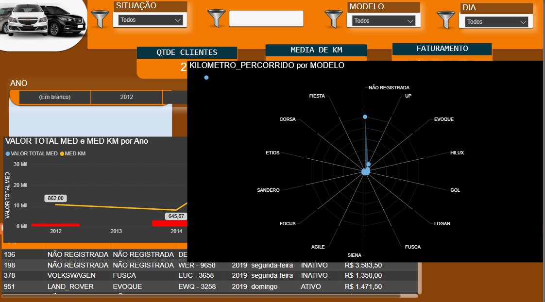Click the LOGAN radar axis label
545x302 pixels.
click(x=442, y=223)
